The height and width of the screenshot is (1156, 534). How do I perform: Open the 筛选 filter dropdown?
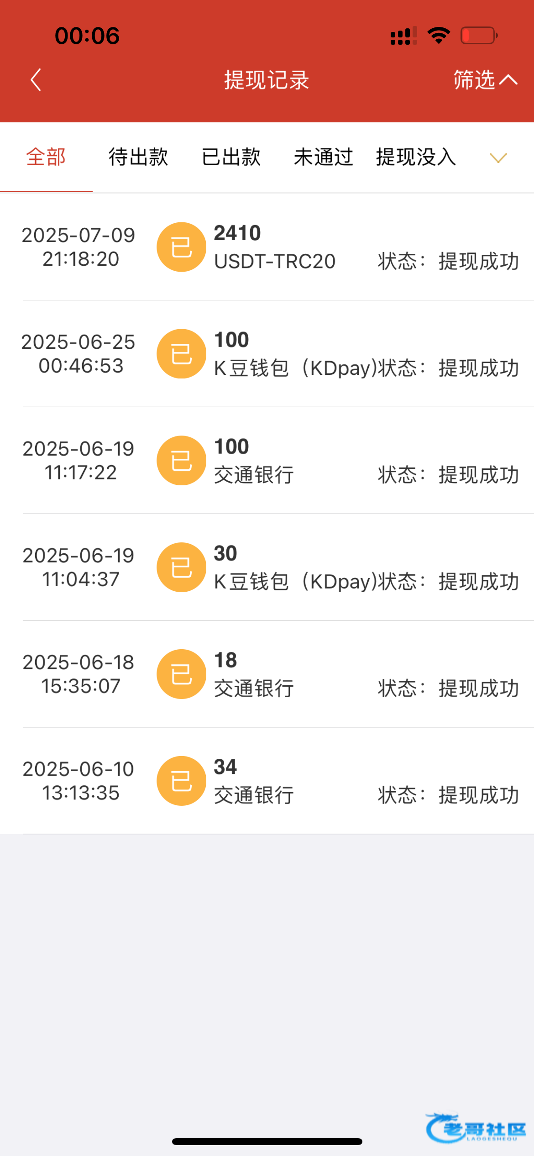[485, 80]
